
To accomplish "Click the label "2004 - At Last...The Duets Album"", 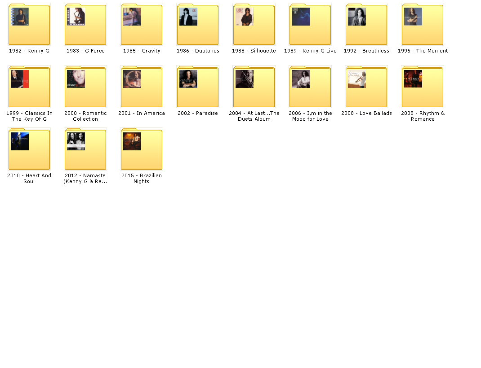I will (x=254, y=116).
